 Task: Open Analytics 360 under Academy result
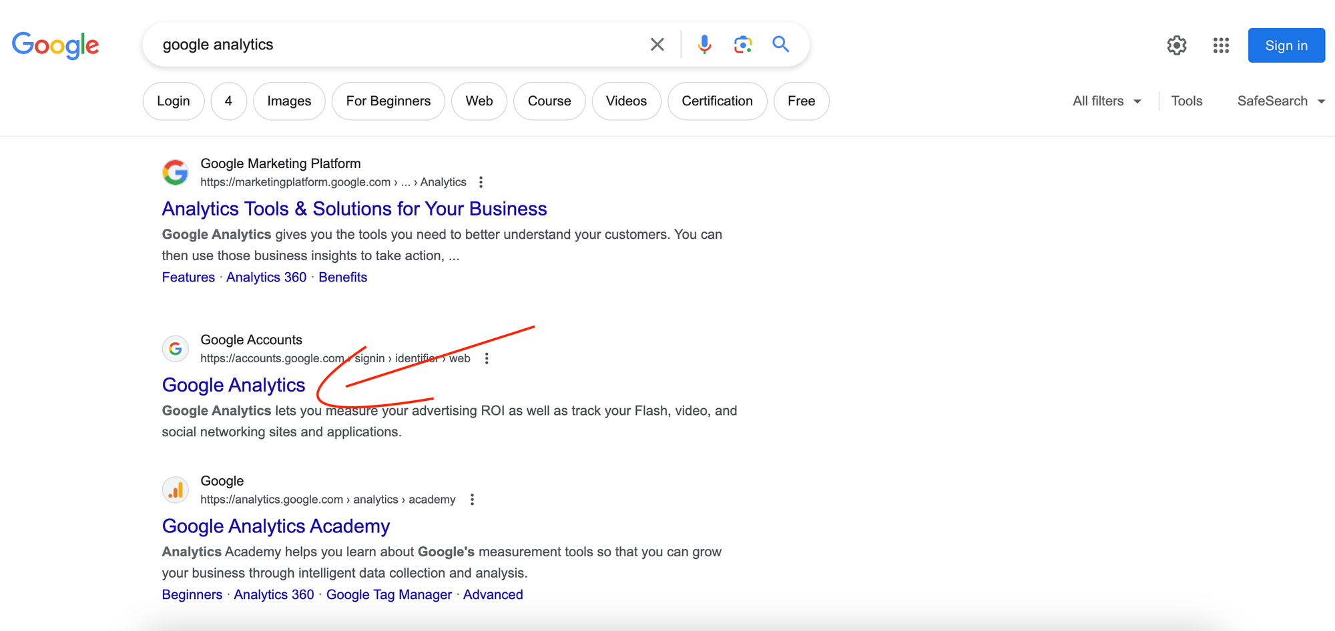click(x=274, y=595)
